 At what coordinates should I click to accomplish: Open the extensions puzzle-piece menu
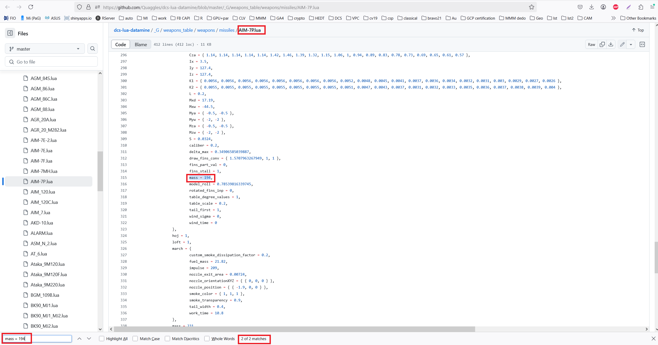tap(641, 7)
